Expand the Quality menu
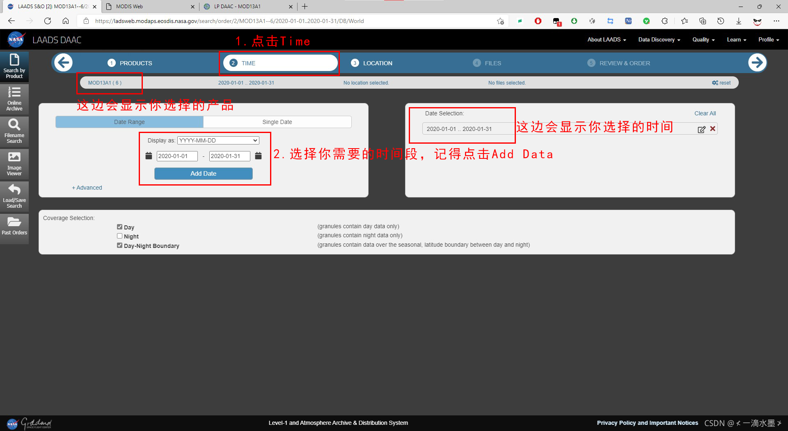This screenshot has height=431, width=788. point(703,40)
